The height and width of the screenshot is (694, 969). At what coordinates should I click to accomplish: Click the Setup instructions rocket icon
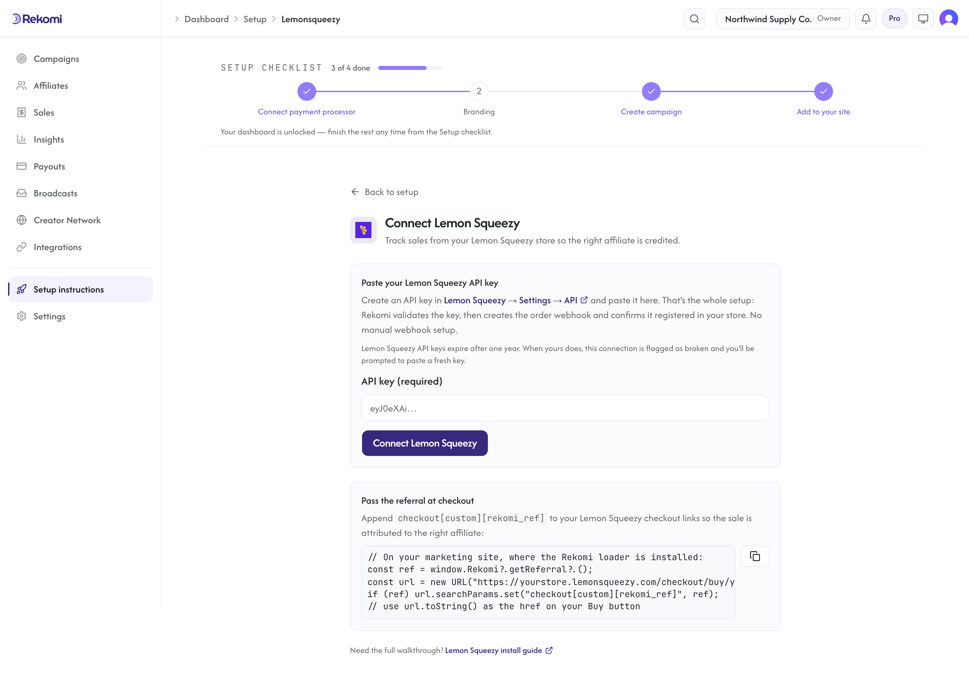(21, 289)
